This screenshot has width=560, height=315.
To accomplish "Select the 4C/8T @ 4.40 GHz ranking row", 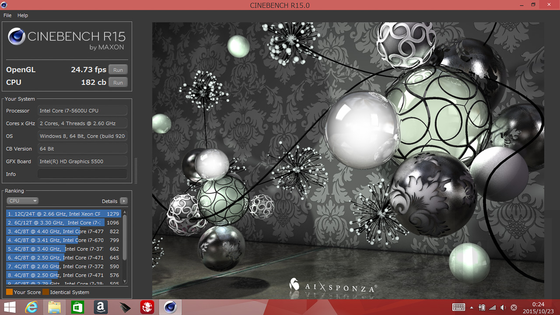I will coord(63,231).
